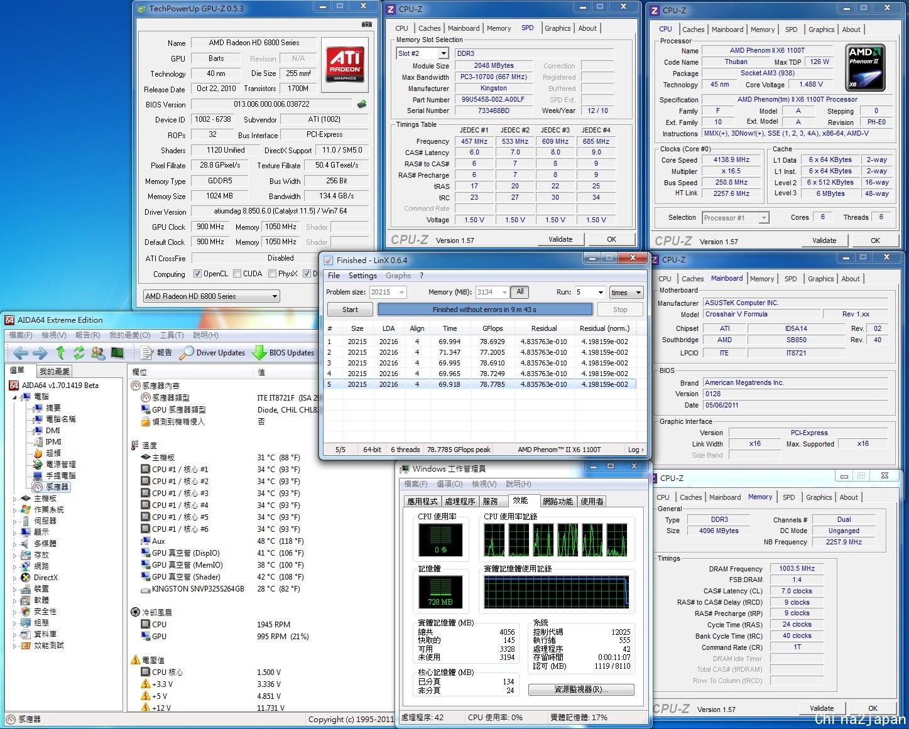Open the times dropdown in LinX
The height and width of the screenshot is (729, 909).
[x=626, y=293]
